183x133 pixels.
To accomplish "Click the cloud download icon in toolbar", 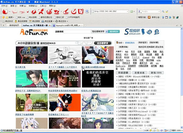I will 87,12.
